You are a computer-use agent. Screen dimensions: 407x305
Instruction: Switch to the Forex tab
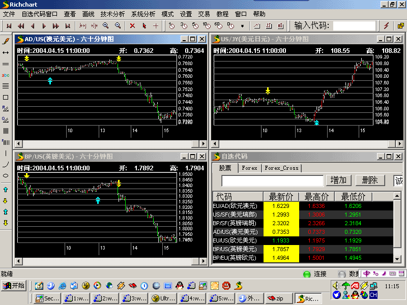tap(249, 168)
